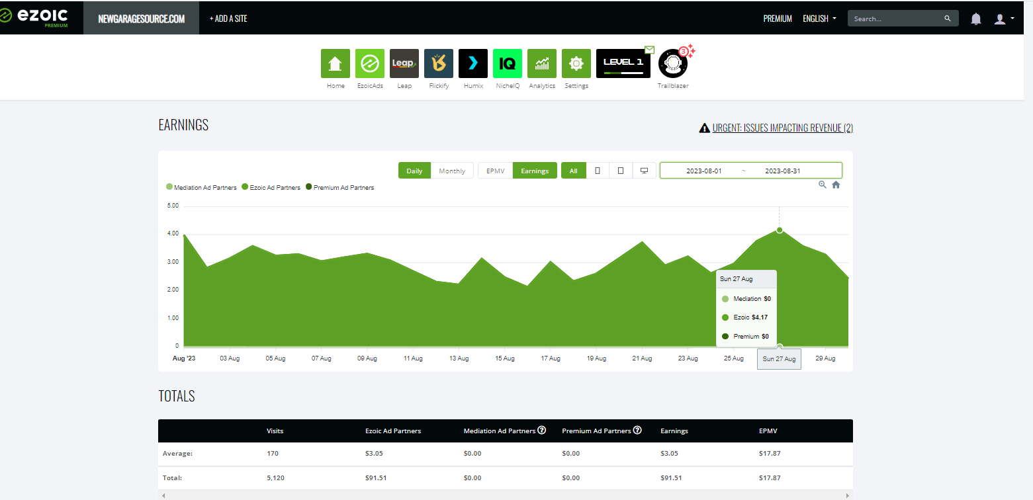
Task: Click envelope badge on Level 1
Action: pos(649,50)
